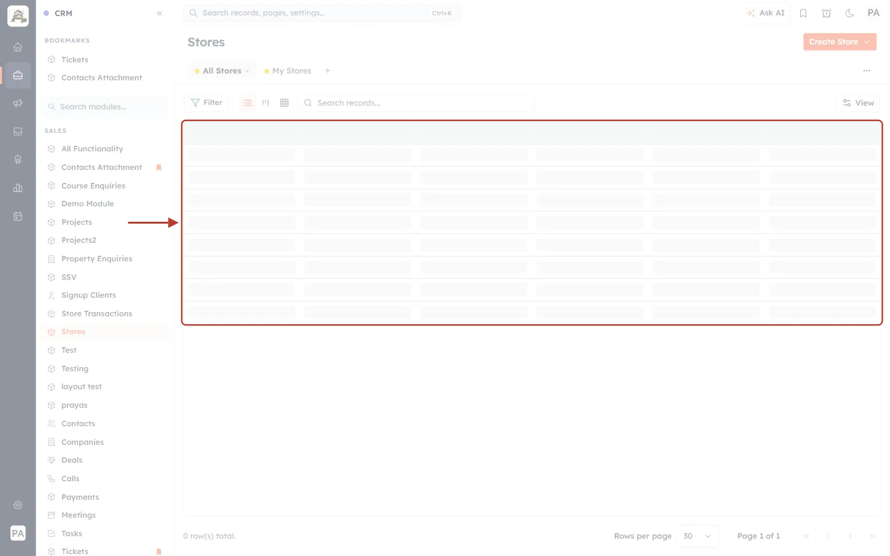Focus the Search records field
This screenshot has width=890, height=556.
(x=417, y=103)
